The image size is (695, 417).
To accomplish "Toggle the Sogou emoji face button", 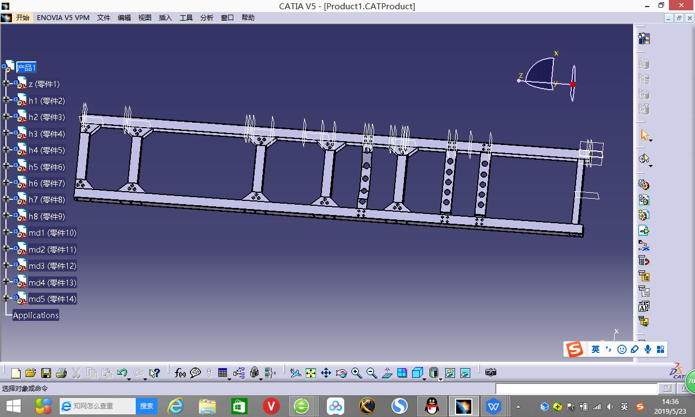I will 622,349.
